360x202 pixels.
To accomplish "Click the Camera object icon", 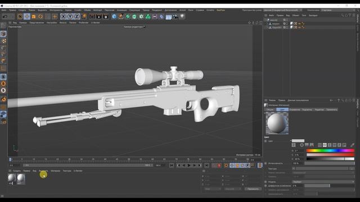I will point(175,16).
